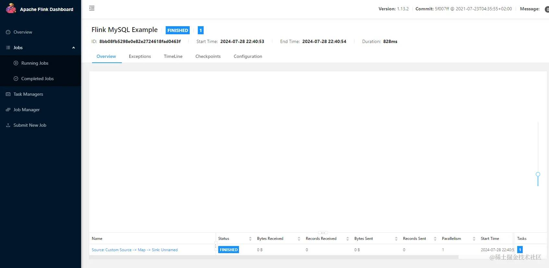
Task: Open the Source: Custom Source vertex row
Action: pyautogui.click(x=135, y=250)
